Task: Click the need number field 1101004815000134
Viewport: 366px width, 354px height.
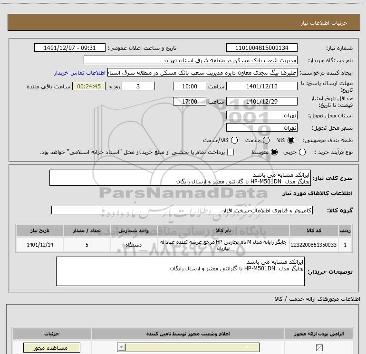Action: (261, 48)
